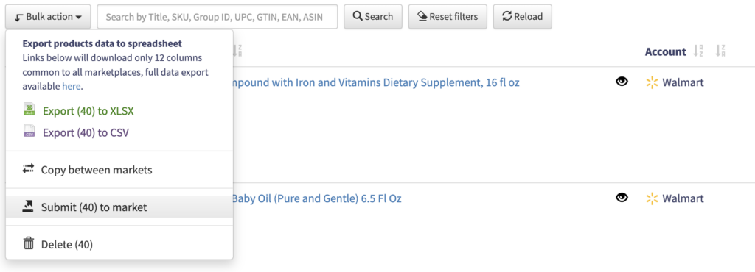The image size is (755, 272).
Task: Toggle eye icon for Iron and Vitamins supplement
Action: point(622,82)
